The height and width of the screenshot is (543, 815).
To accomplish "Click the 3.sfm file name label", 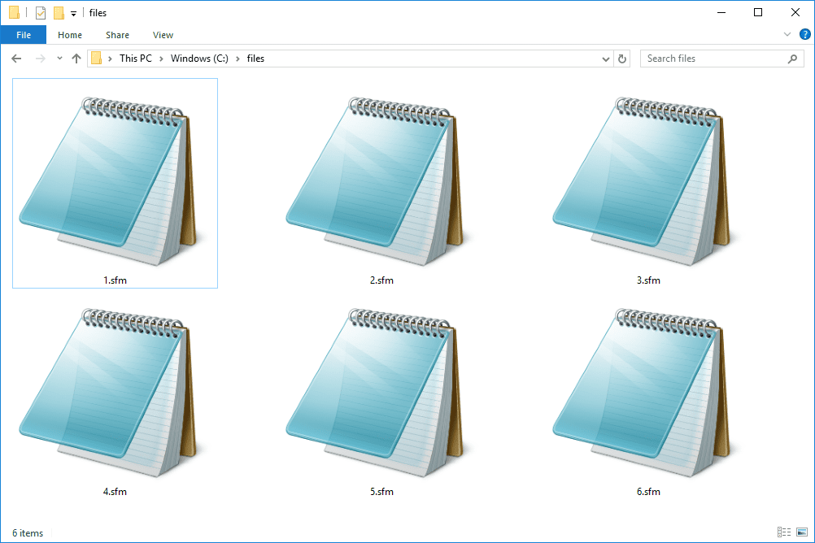I will tap(648, 280).
